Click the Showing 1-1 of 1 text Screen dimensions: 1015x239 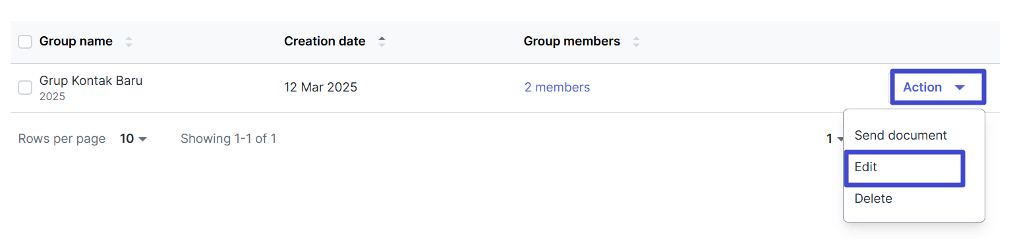point(228,139)
